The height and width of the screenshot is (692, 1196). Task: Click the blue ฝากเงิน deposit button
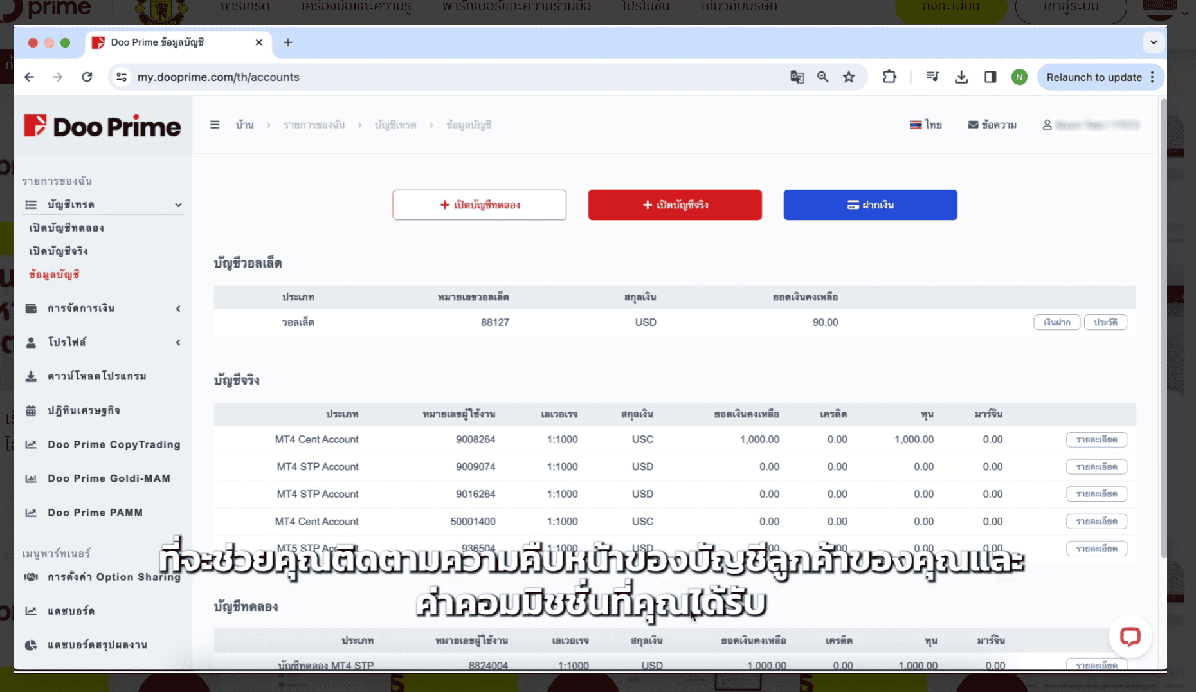870,205
